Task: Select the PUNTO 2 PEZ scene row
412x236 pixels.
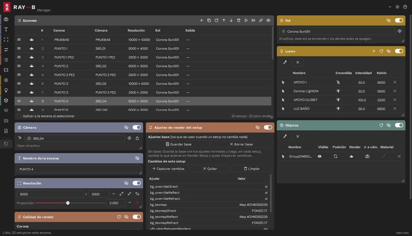Action: pos(143,75)
